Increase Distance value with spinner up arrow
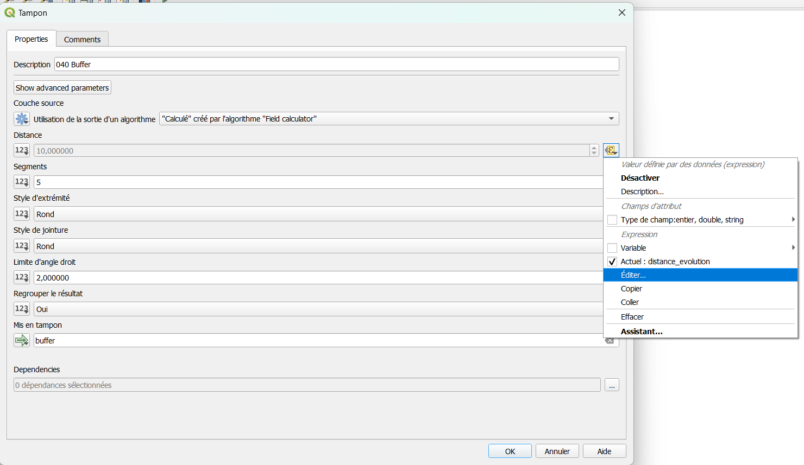Viewport: 804px width, 465px height. pyautogui.click(x=594, y=148)
